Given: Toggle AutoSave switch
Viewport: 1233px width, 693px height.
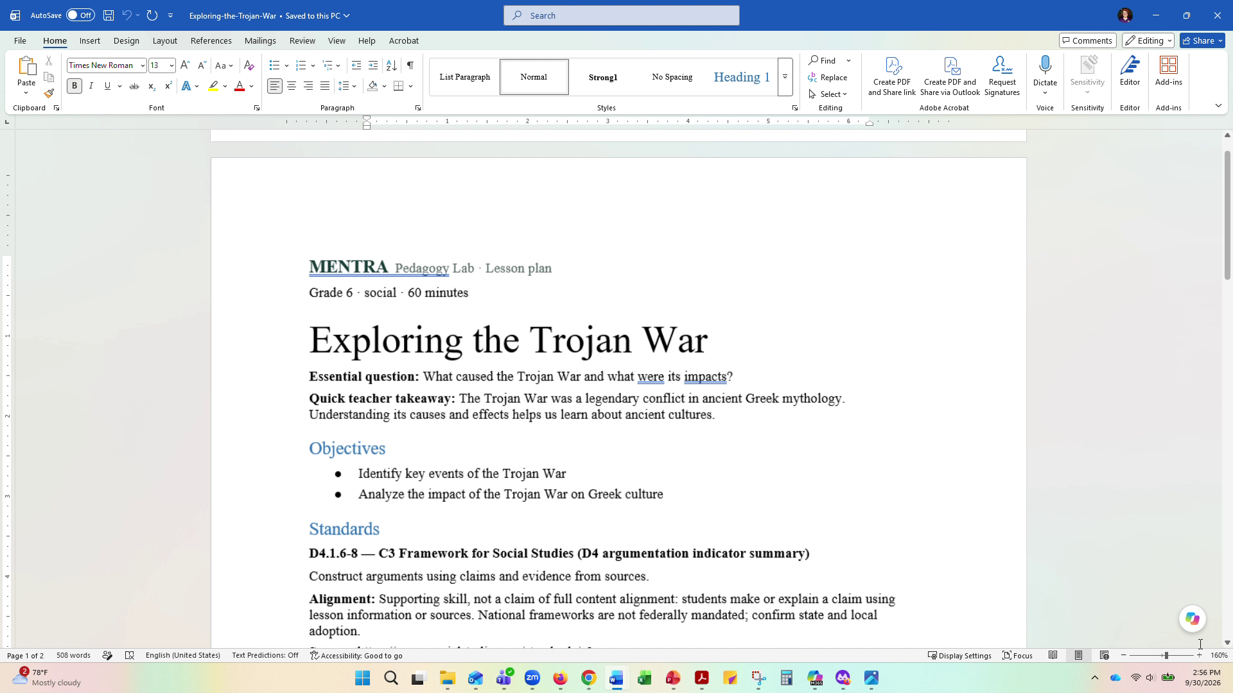Looking at the screenshot, I should (80, 15).
